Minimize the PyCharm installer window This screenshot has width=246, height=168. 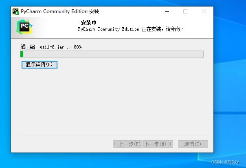(167, 11)
